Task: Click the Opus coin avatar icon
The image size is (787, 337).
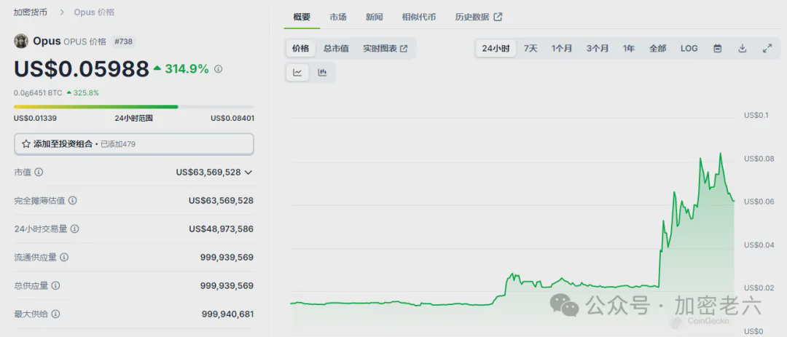Action: (x=21, y=41)
